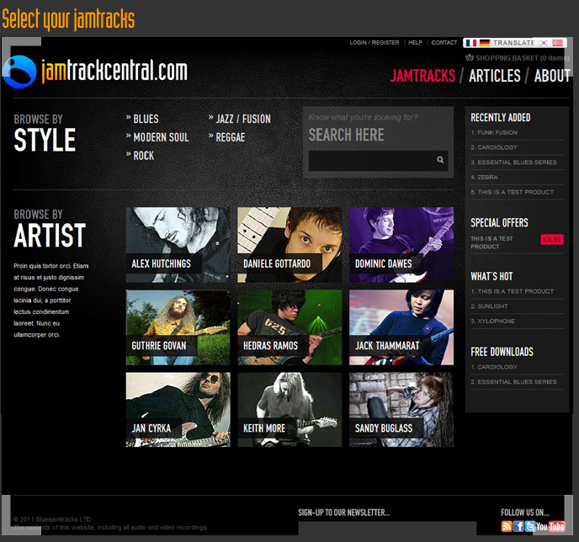Open Dominic Dawes artist thumbnail
The image size is (579, 542).
tap(401, 245)
